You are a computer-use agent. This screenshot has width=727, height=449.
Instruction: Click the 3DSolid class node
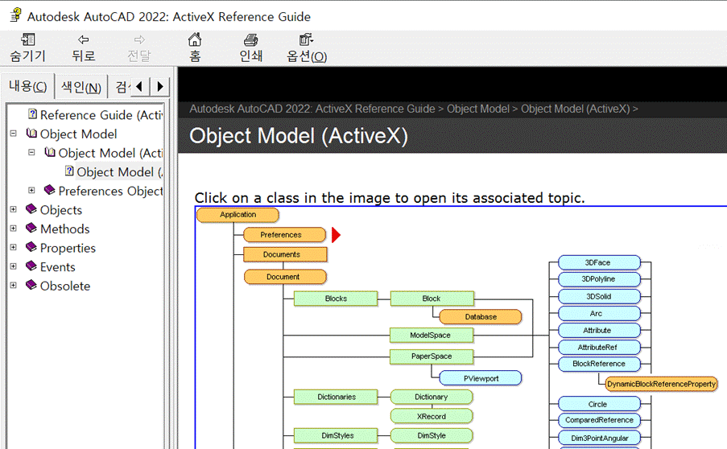pyautogui.click(x=599, y=297)
